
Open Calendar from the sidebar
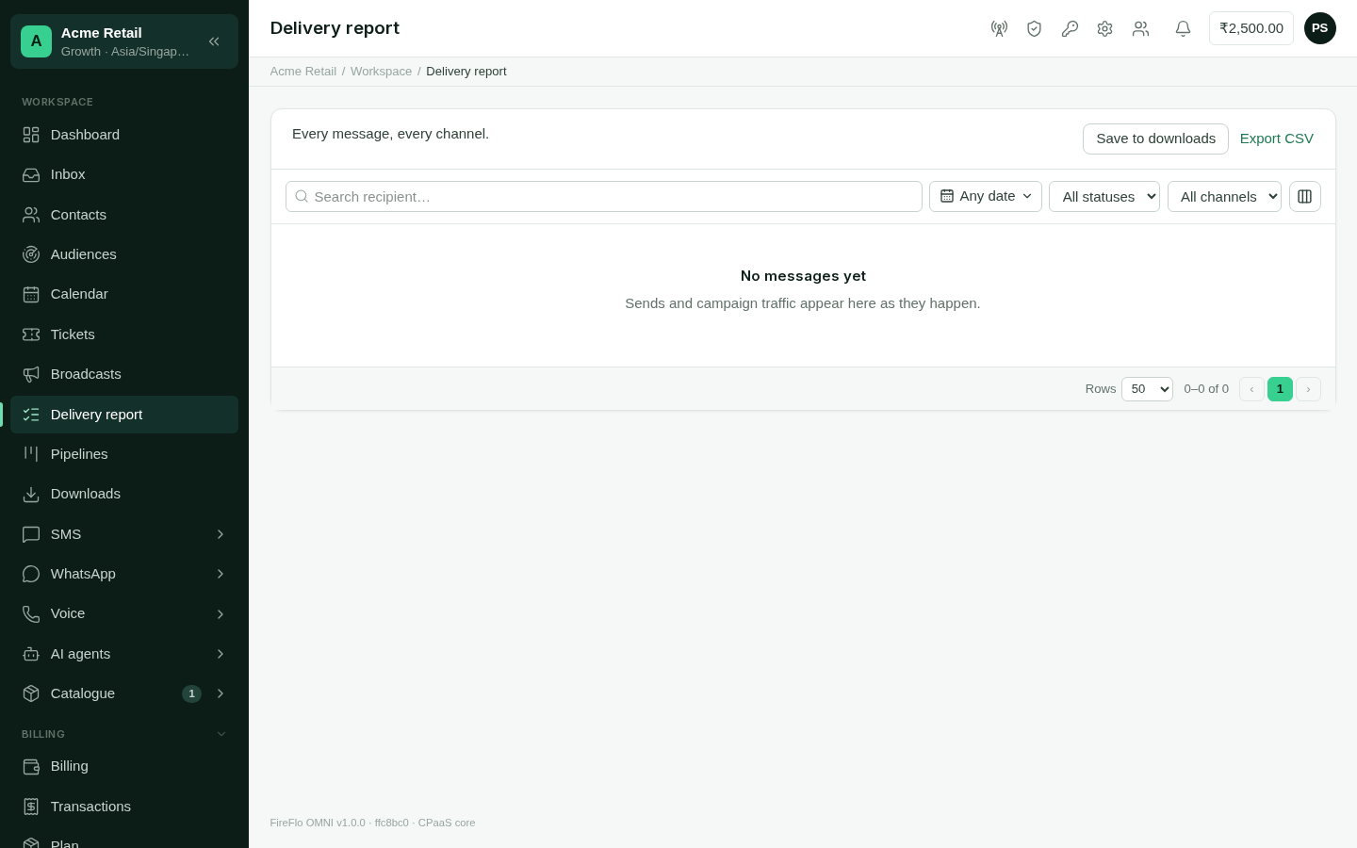pos(124,294)
